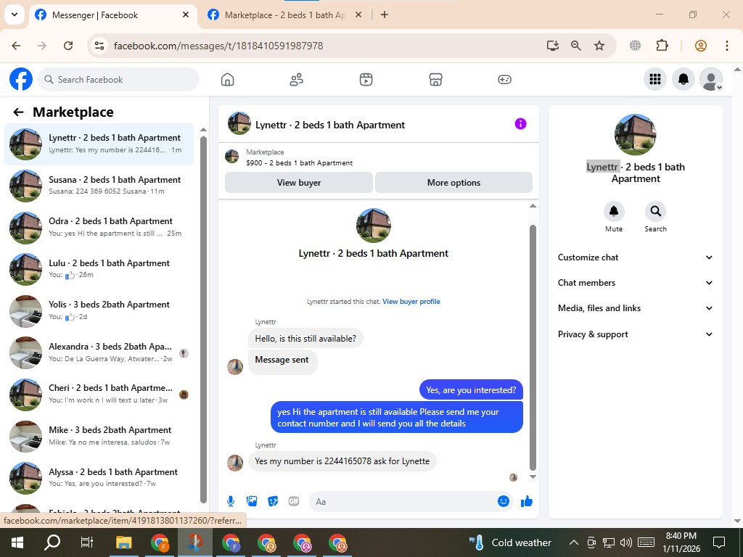
Task: Open Mike 3 beds 2bath chat
Action: pyautogui.click(x=99, y=436)
